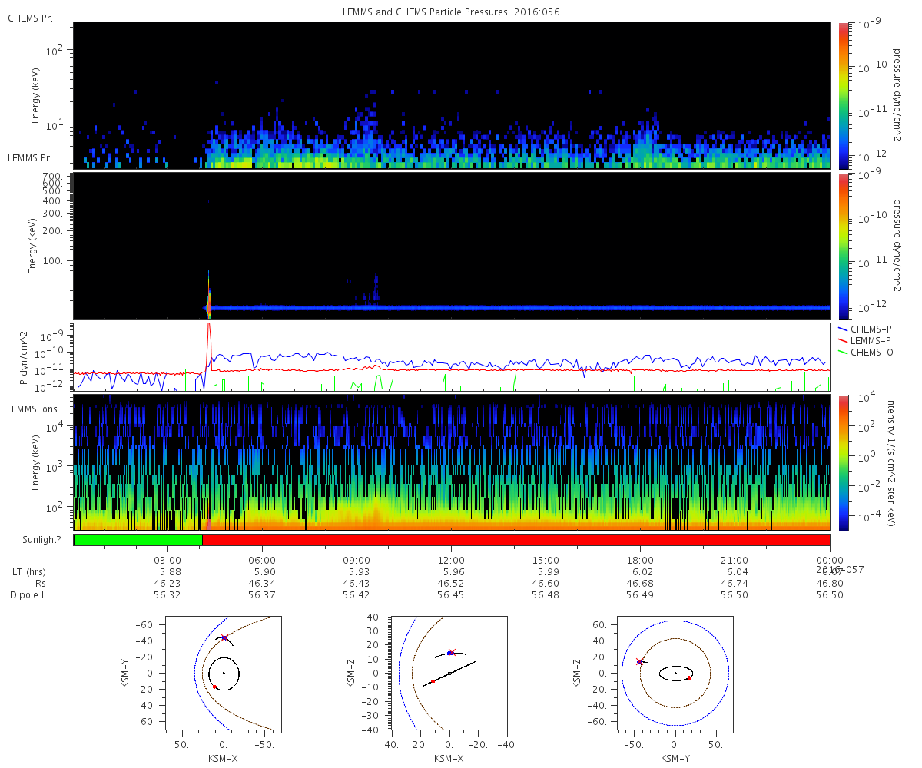This screenshot has width=922, height=768.
Task: Click the red LEMMS-P pressure spike peak
Action: point(208,326)
